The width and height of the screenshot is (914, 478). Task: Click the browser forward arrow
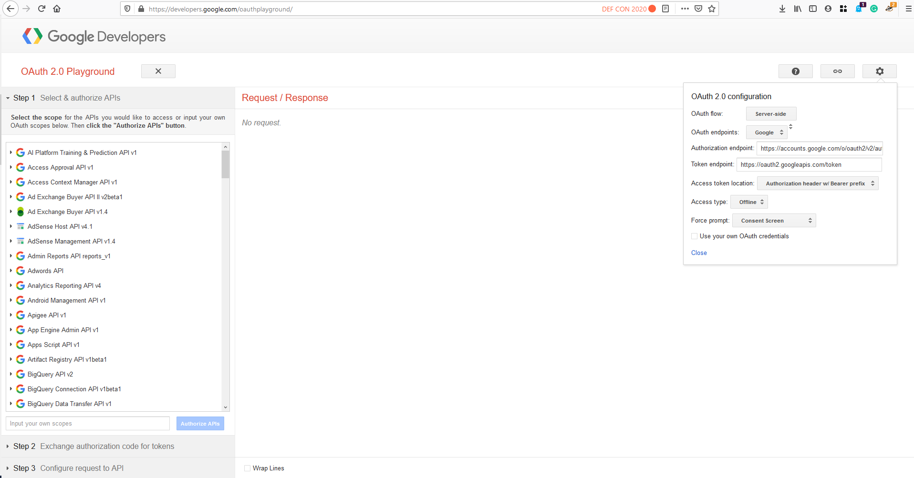pos(26,9)
